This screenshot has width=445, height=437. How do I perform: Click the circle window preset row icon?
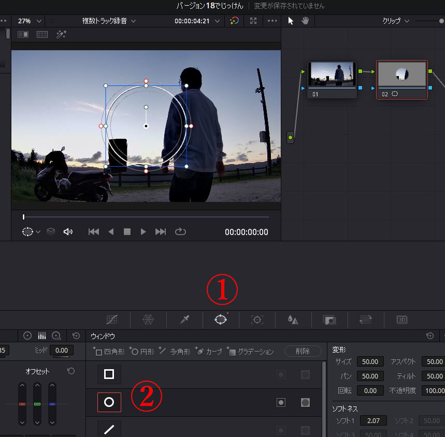click(109, 402)
